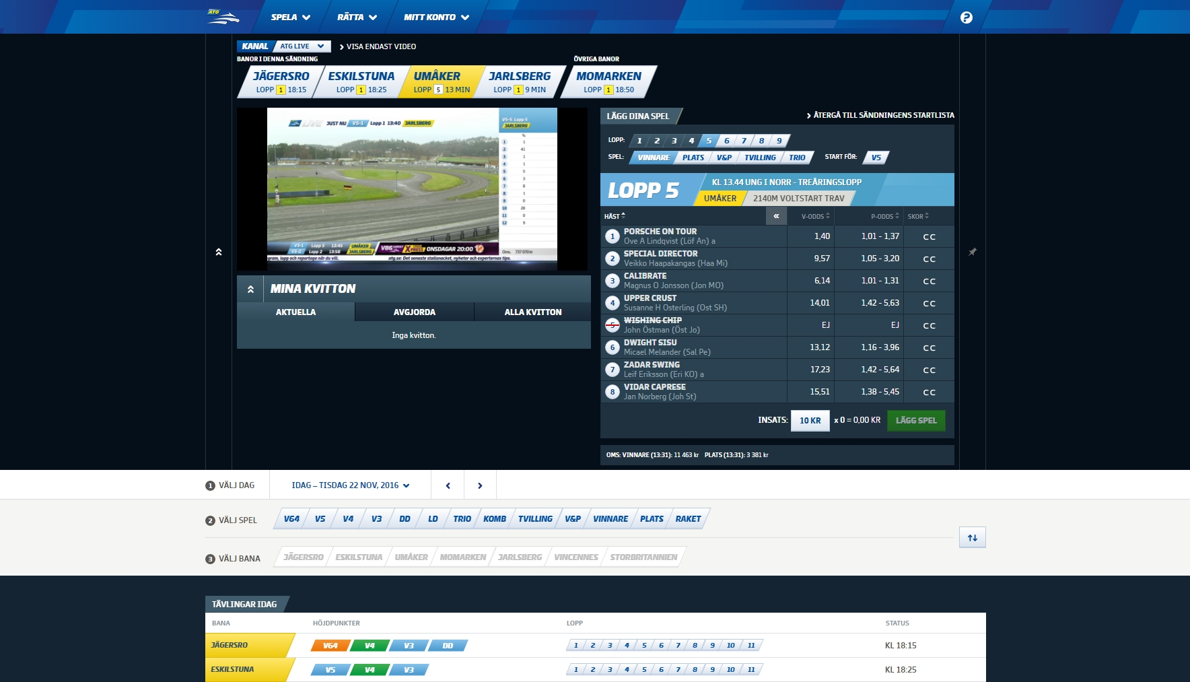Select horse number 8 Vidar Caprese
Image resolution: width=1190 pixels, height=682 pixels.
[612, 392]
